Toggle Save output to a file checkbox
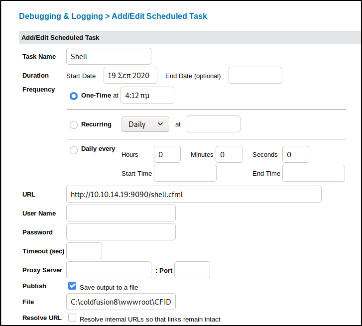The height and width of the screenshot is (326, 362). coord(72,286)
